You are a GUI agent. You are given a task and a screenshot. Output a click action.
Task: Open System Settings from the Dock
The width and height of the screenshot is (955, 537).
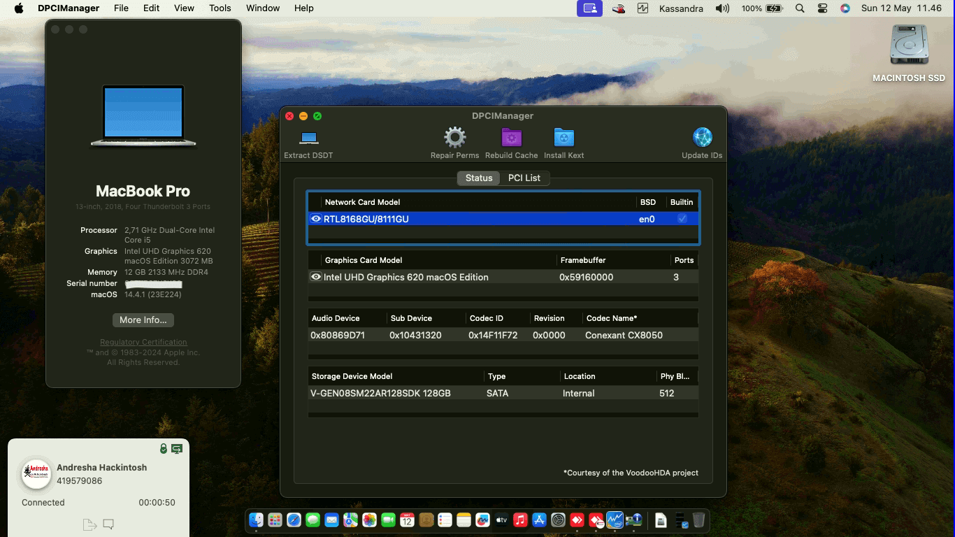point(558,520)
